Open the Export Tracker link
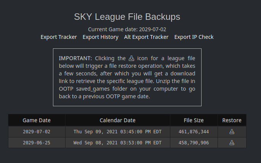261x163 pixels. [59, 37]
